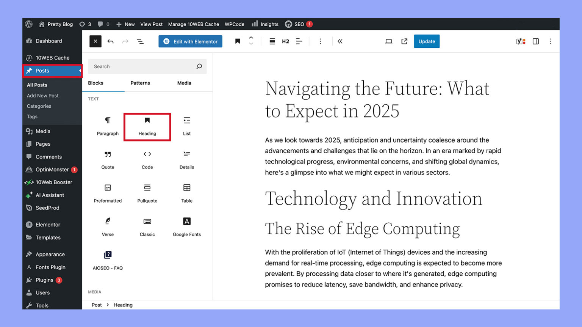Click the Undo arrow in the toolbar
Screen dimensions: 582x327
[110, 41]
